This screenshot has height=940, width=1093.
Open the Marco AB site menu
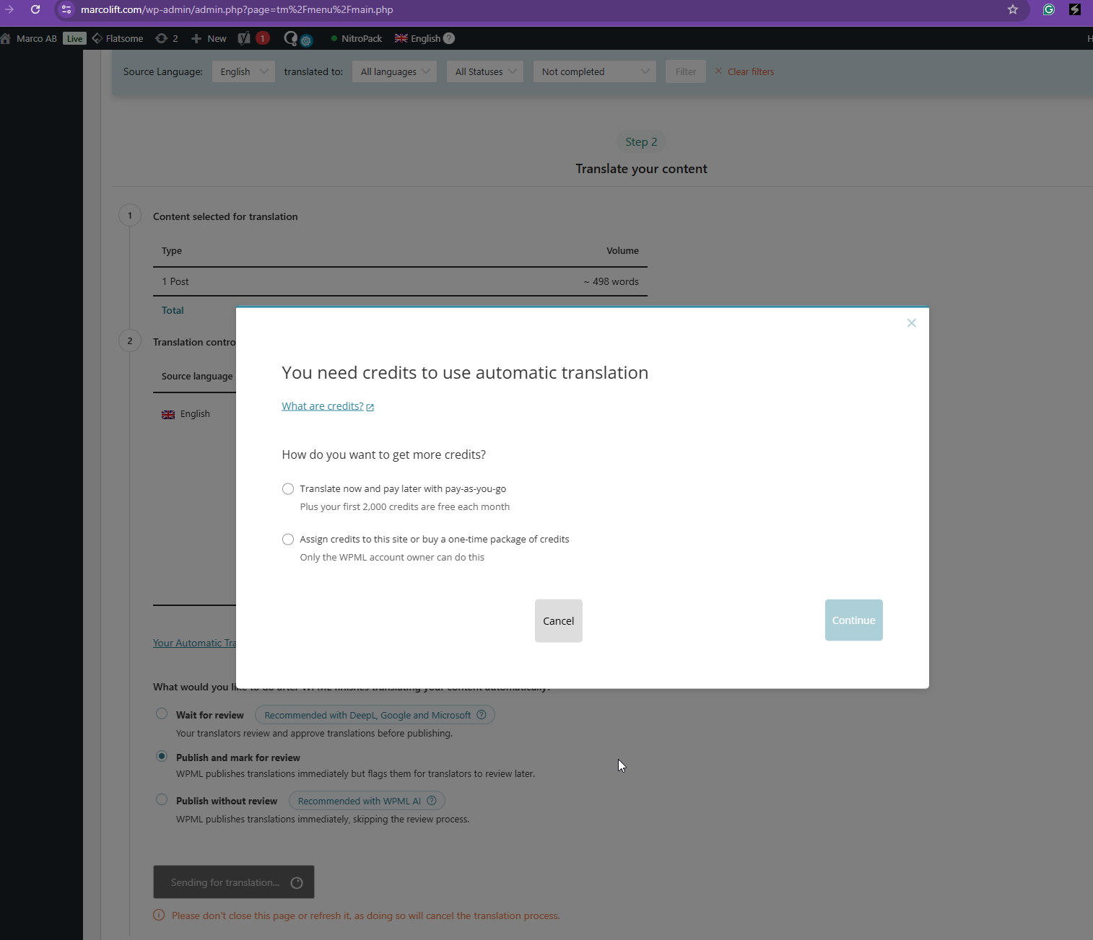pos(29,38)
